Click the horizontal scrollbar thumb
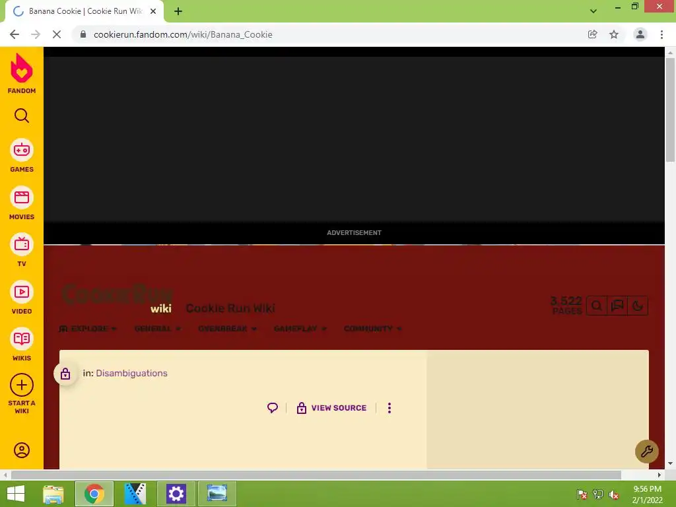The width and height of the screenshot is (676, 507). pos(316,475)
